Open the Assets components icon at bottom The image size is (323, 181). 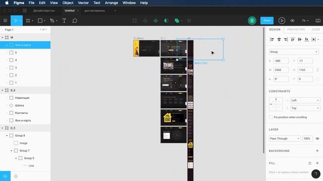[16, 176]
